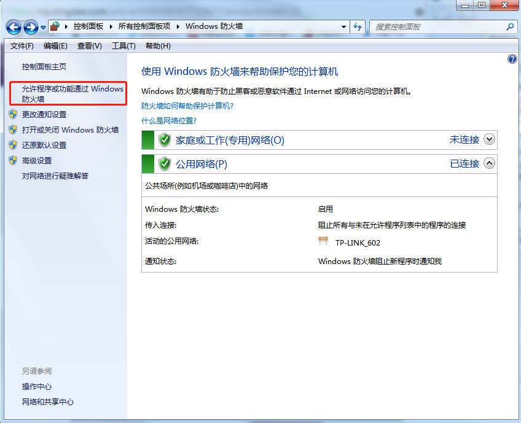Click the 公用网络(P) header title

tap(202, 164)
